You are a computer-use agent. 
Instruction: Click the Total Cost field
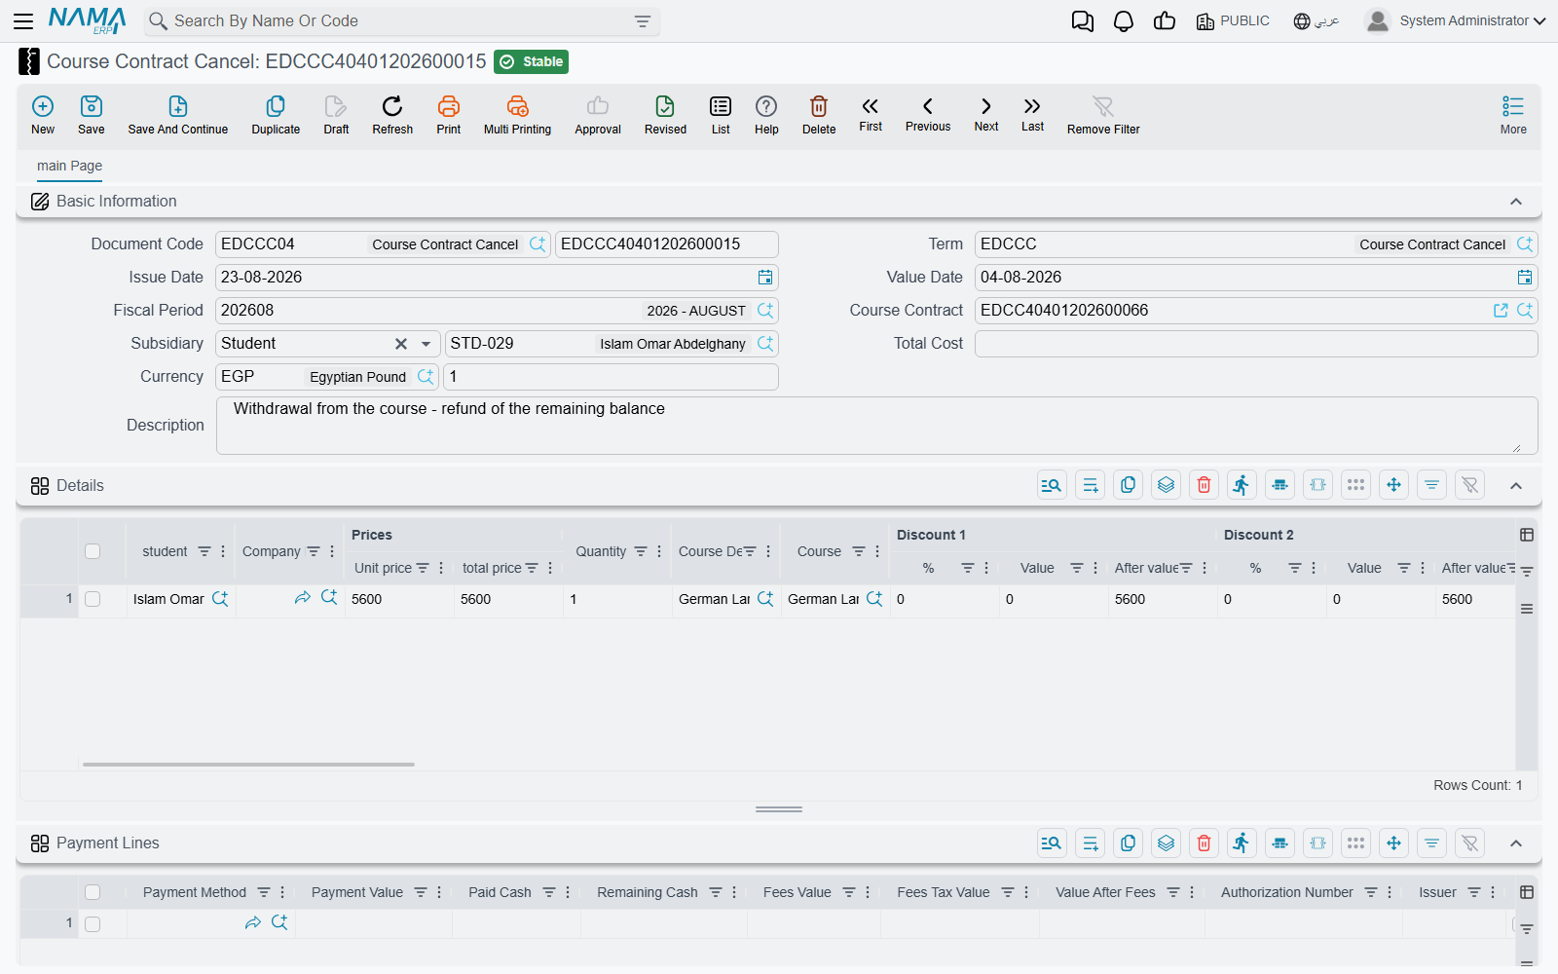[1256, 344]
